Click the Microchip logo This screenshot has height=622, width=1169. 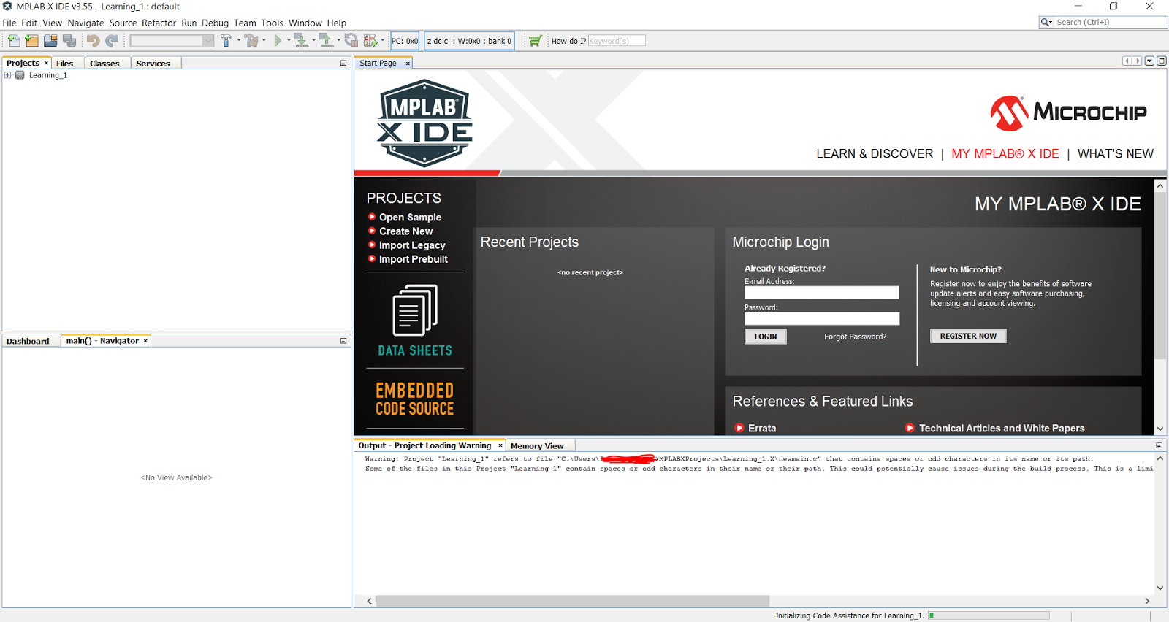1068,113
